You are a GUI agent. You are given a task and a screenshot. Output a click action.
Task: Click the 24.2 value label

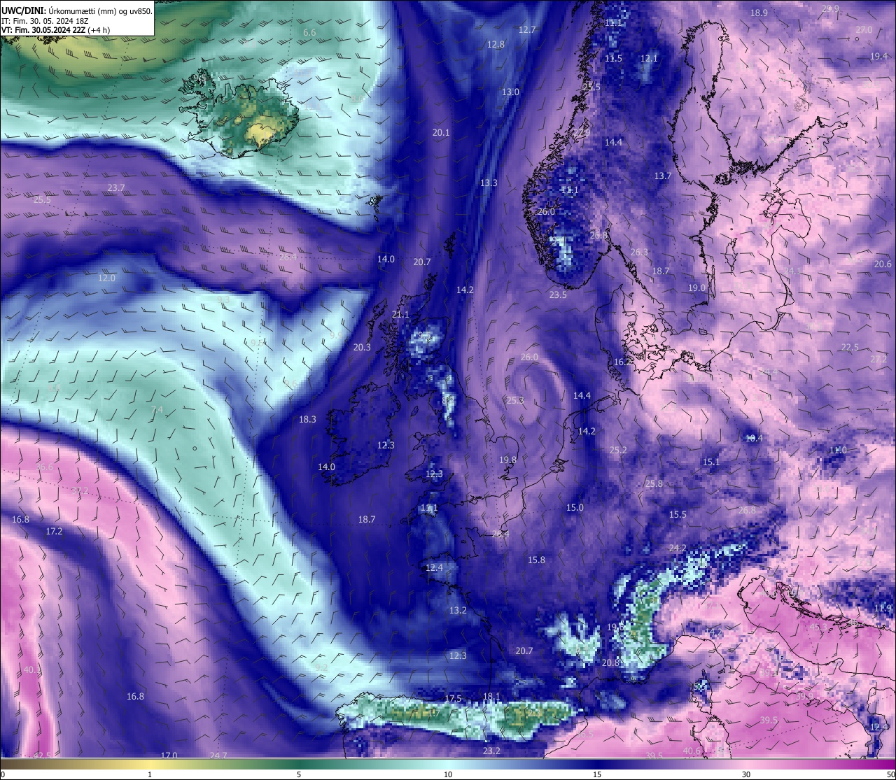point(678,548)
